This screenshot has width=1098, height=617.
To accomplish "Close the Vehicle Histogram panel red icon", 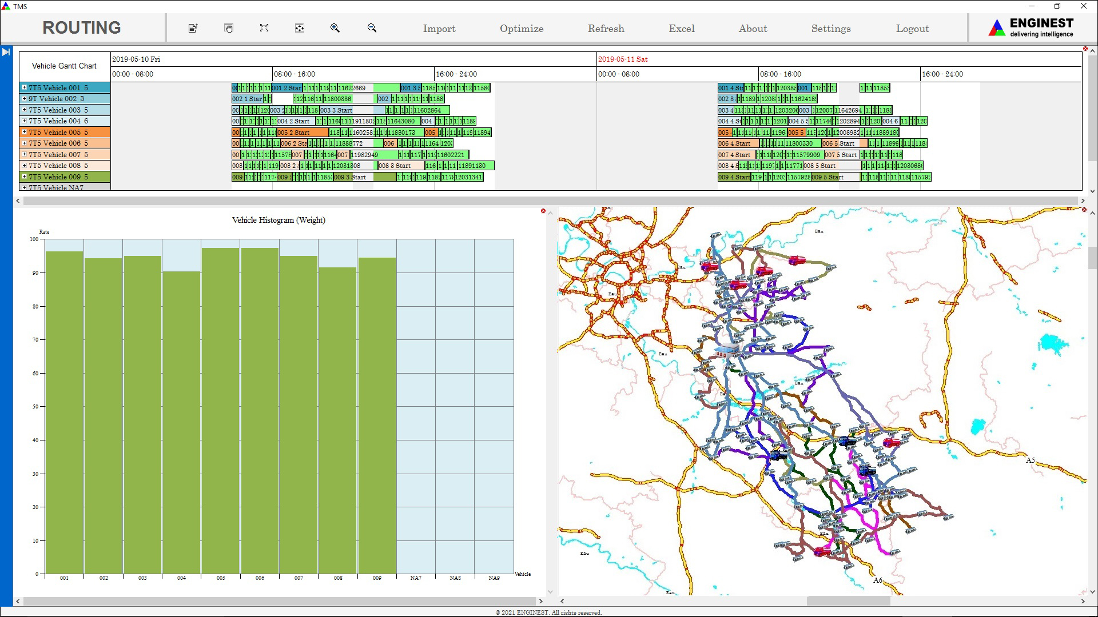I will click(x=543, y=211).
